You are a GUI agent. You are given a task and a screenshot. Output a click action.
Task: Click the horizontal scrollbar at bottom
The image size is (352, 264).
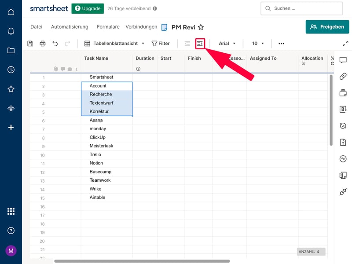point(142,261)
